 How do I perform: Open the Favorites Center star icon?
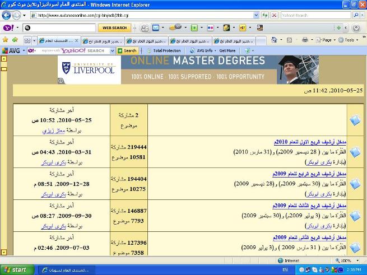tap(6, 40)
